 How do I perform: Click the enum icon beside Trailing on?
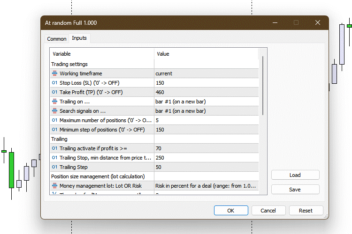(x=54, y=102)
